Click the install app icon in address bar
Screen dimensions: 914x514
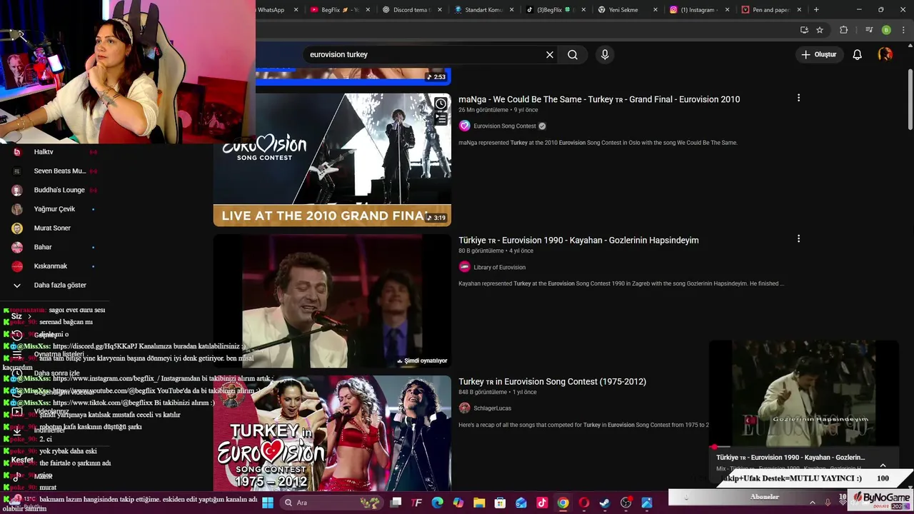tap(804, 30)
